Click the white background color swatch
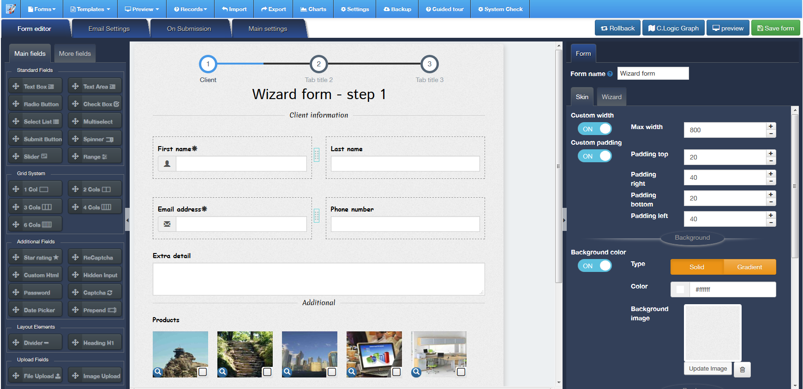The image size is (803, 389). pos(680,289)
